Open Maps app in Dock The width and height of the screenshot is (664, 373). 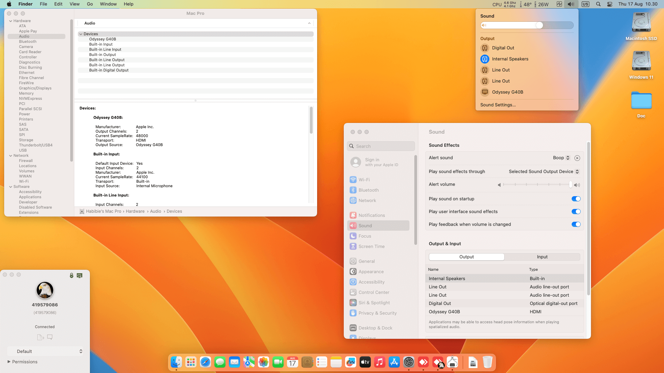click(x=249, y=362)
